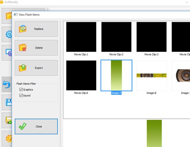The height and width of the screenshot is (147, 190).
Task: Click the SwfModify app icon in title bar
Action: point(2,2)
